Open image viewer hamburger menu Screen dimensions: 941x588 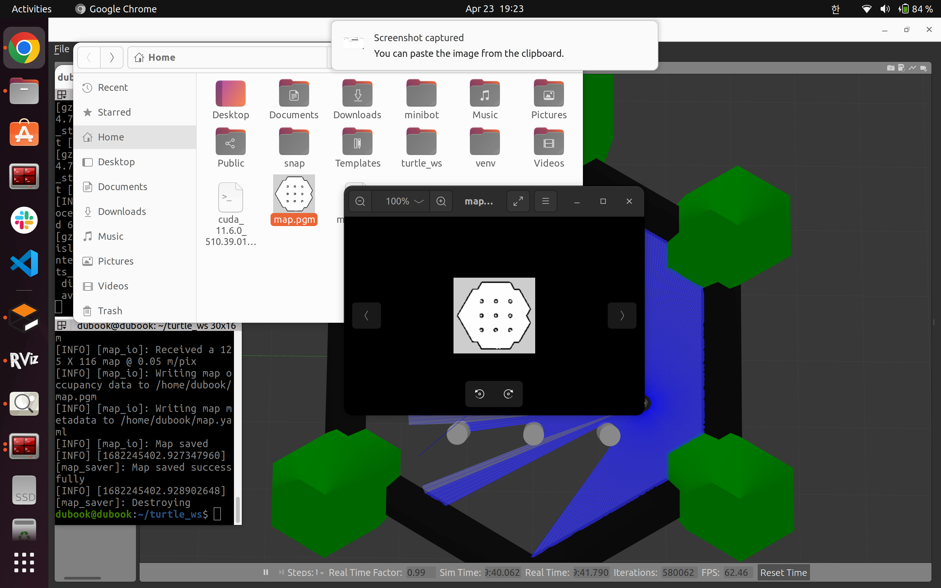(545, 201)
